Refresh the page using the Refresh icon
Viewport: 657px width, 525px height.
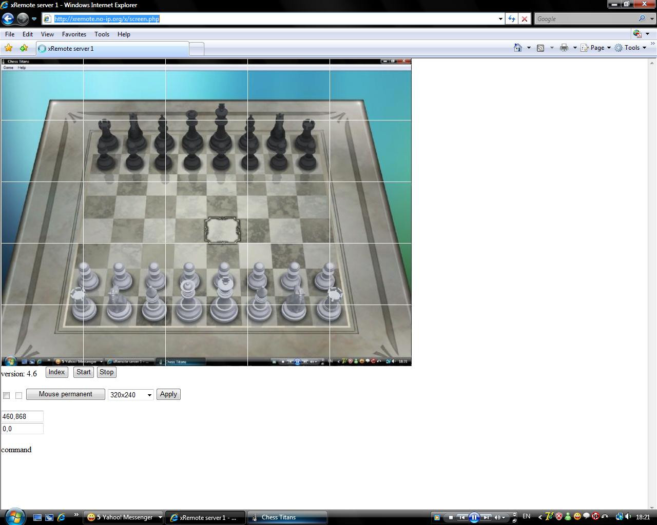pos(512,19)
